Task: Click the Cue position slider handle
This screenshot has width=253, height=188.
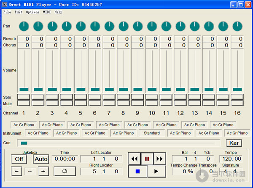Action: (24, 143)
